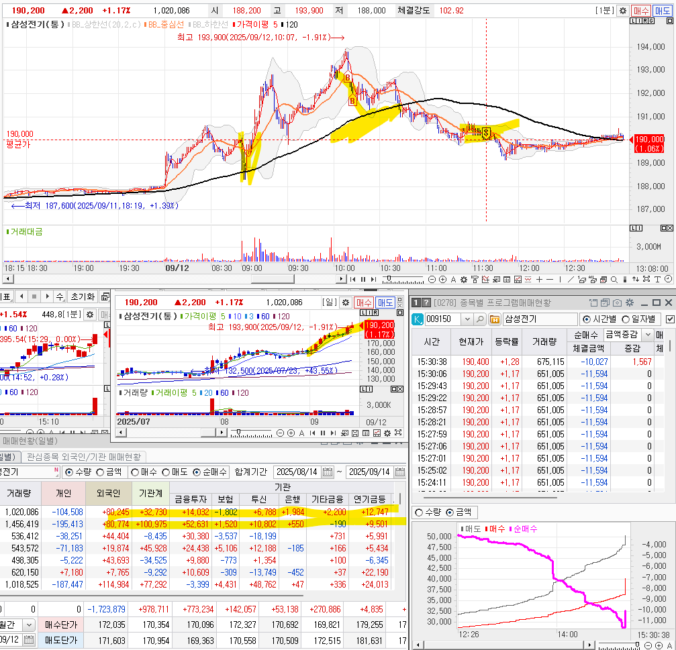Open calendar for start date 2025/08/14
This screenshot has height=650, width=676.
point(328,472)
